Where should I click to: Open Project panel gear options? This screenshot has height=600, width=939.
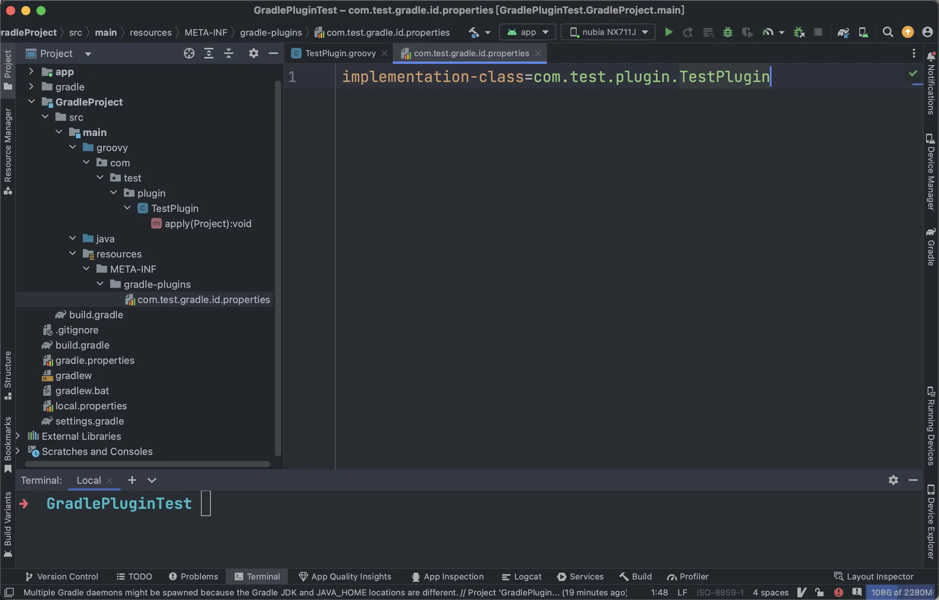(253, 54)
